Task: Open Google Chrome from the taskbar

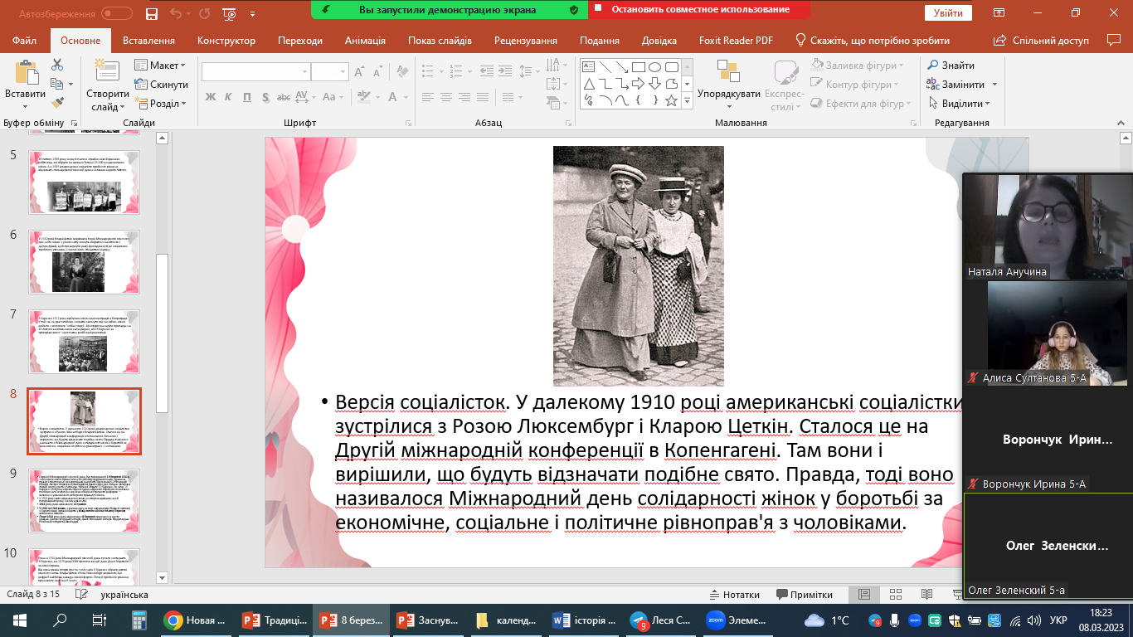Action: (198, 620)
